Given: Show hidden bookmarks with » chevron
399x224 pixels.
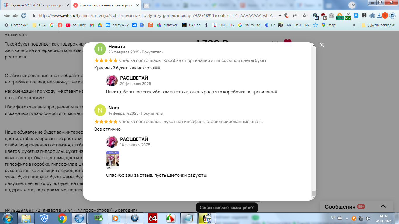Looking at the screenshot, I should [354, 25].
